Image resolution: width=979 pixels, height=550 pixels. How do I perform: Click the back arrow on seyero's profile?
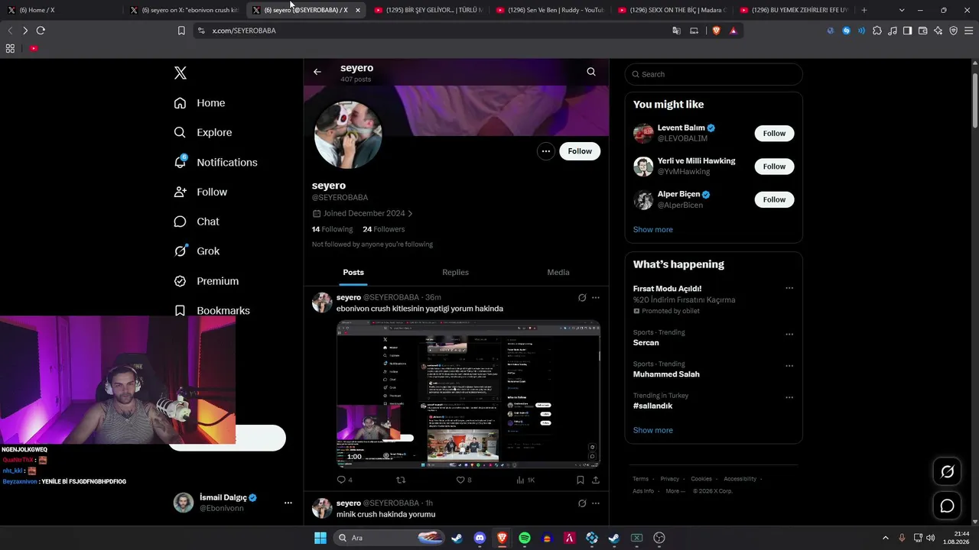click(317, 72)
